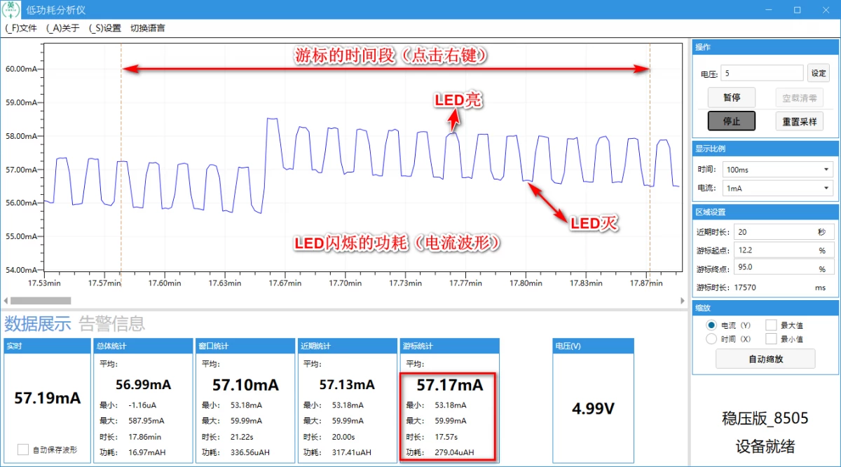Focus the 近期时长 input field
The image size is (841, 467).
tap(784, 232)
